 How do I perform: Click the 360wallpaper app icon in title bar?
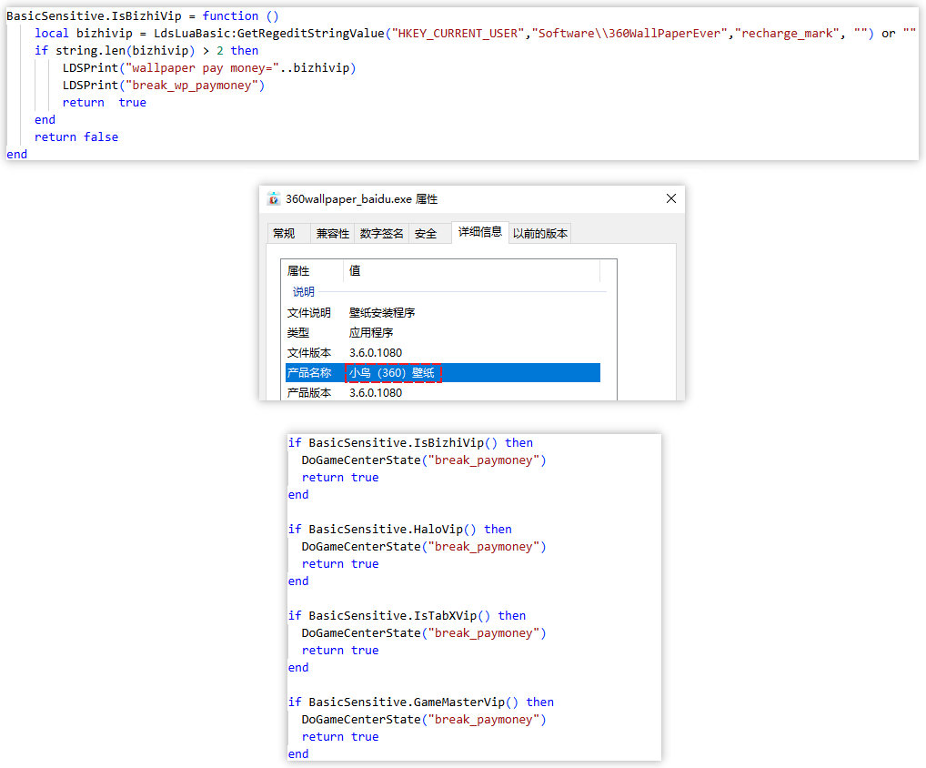(x=274, y=199)
